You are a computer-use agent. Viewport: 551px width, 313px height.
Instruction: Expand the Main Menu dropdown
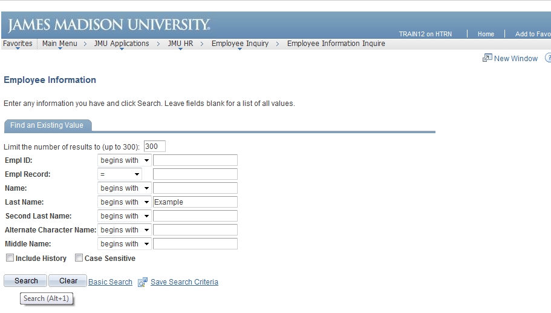pos(60,44)
